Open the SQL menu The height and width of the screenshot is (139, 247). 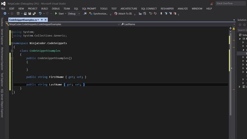coord(76,8)
